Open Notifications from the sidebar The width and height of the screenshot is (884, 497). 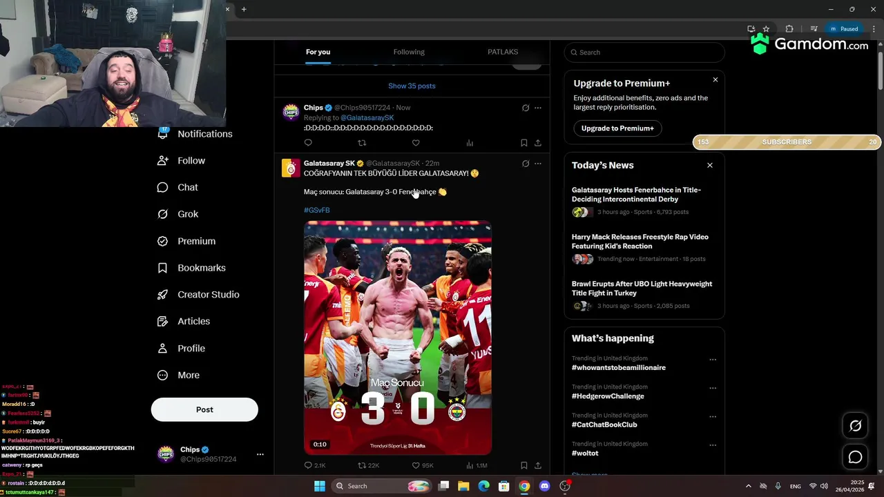(195, 134)
